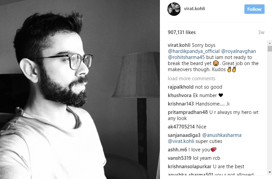Open the @hardikpandya_official mention
This screenshot has width=272, height=179.
pos(194,51)
